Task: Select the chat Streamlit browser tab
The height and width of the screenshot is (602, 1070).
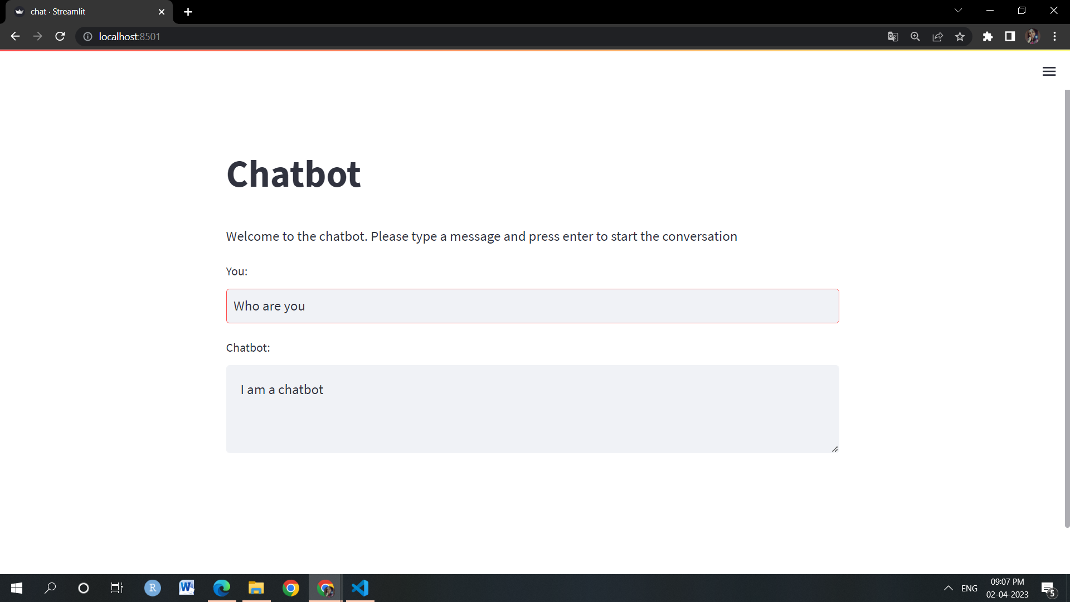Action: [84, 11]
